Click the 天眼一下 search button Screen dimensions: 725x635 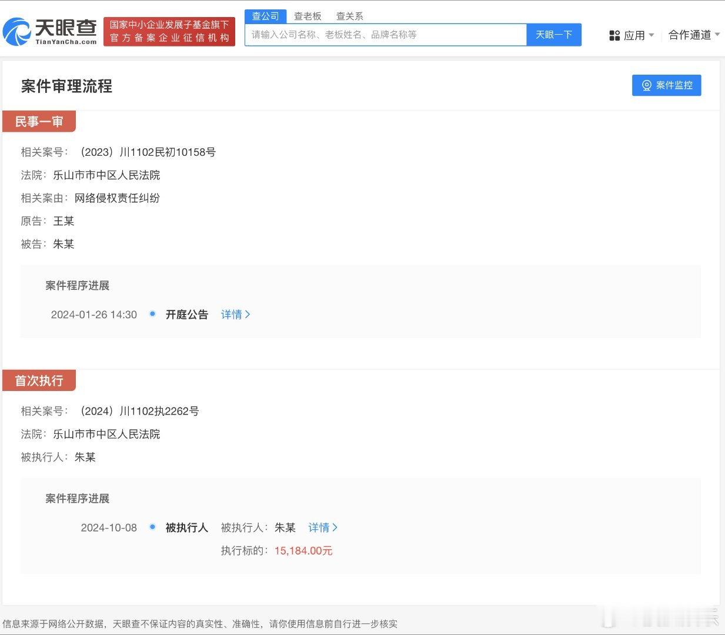click(x=553, y=35)
